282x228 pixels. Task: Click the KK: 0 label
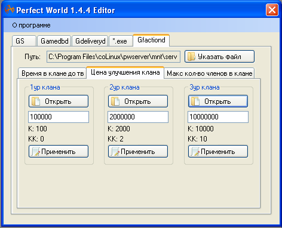[36, 139]
